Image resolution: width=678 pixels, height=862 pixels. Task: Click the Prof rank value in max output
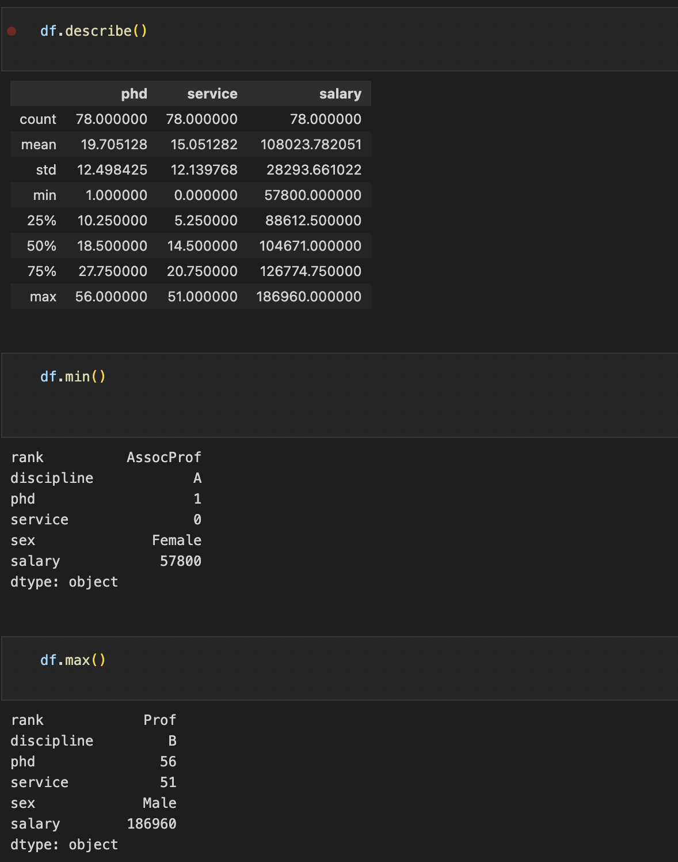point(160,720)
